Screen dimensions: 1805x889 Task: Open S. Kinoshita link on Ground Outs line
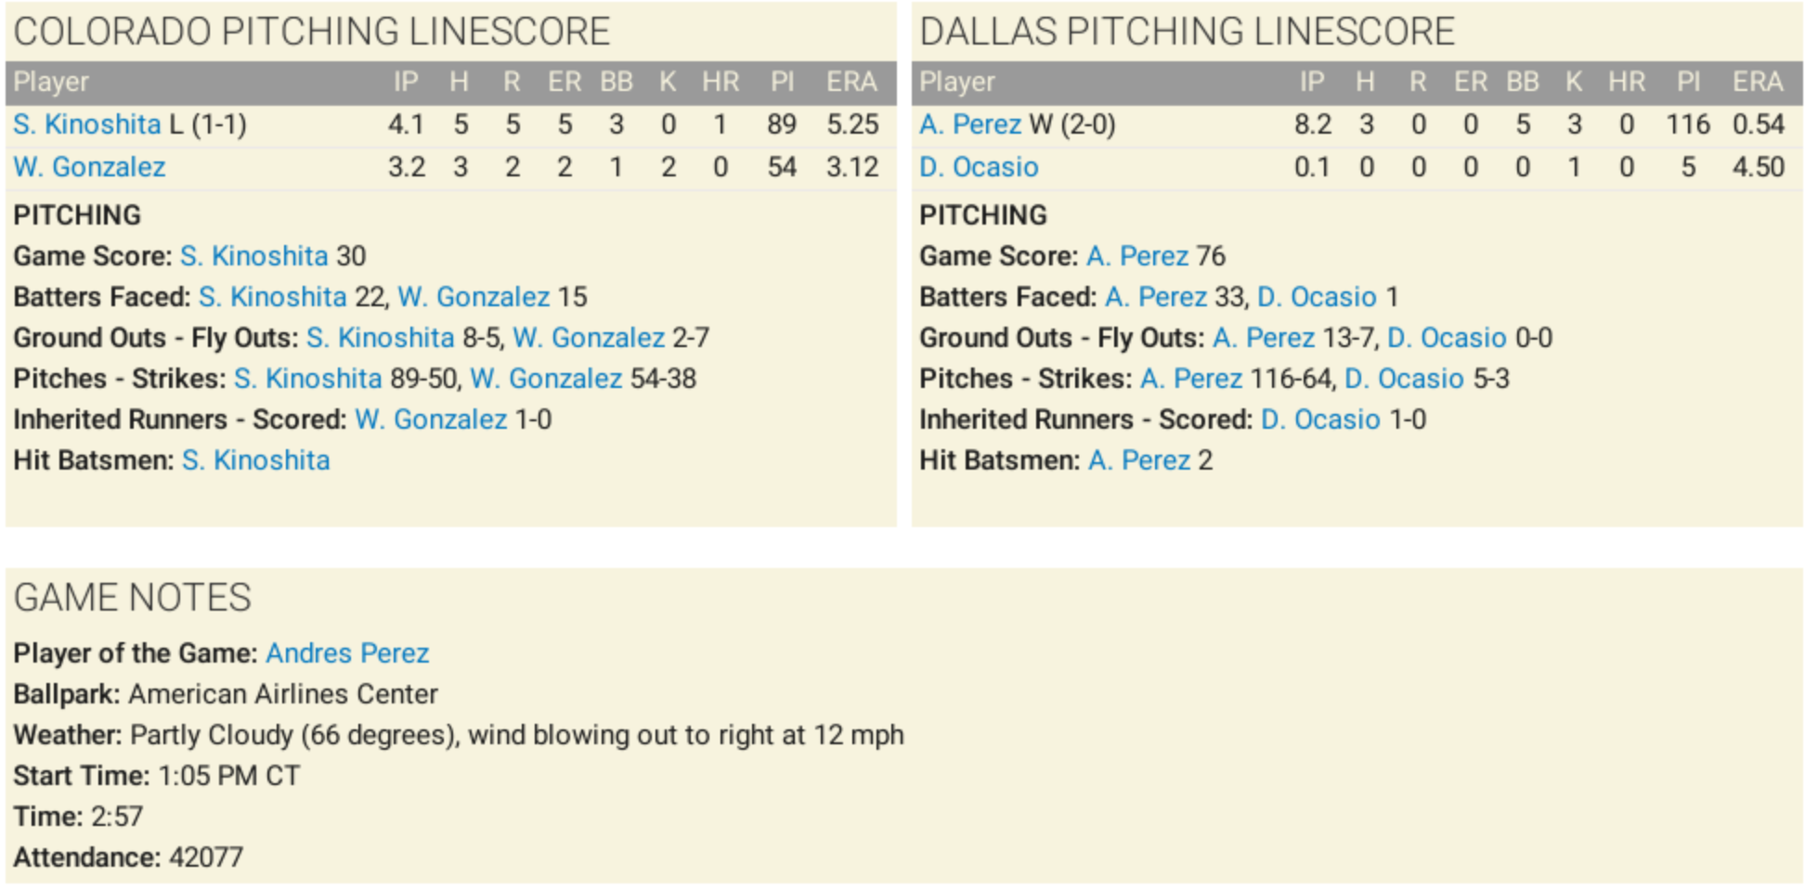click(x=380, y=338)
